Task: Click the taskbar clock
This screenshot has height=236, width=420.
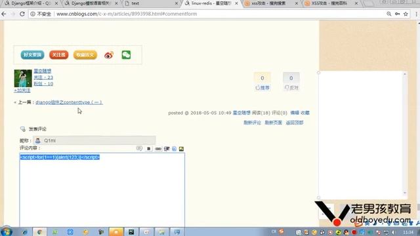Action: pyautogui.click(x=408, y=232)
